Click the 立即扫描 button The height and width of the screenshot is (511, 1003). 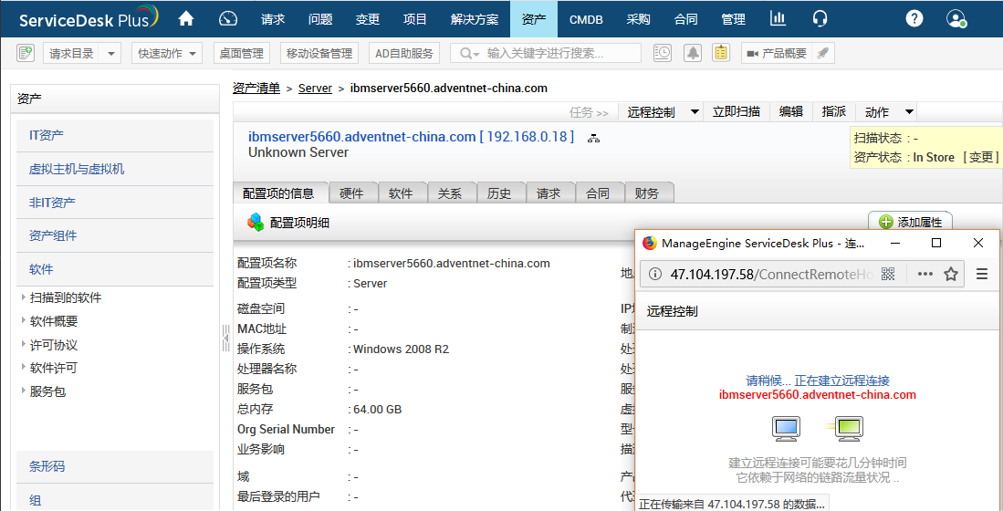click(x=737, y=112)
